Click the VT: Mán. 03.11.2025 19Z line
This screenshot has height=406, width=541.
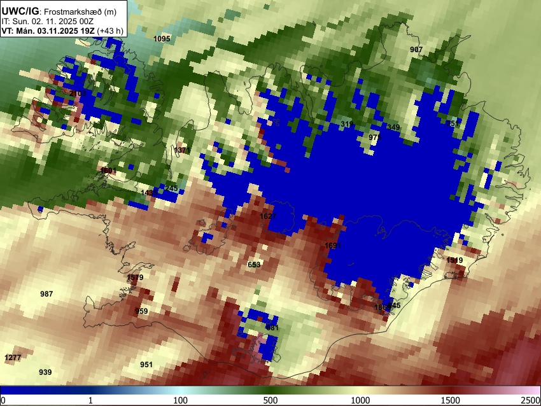(x=62, y=31)
